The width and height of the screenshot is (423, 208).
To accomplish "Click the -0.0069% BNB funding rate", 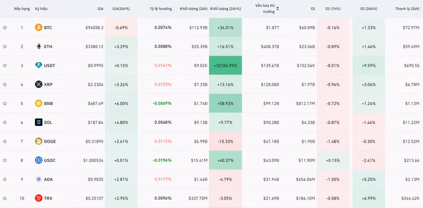I will coord(162,103).
